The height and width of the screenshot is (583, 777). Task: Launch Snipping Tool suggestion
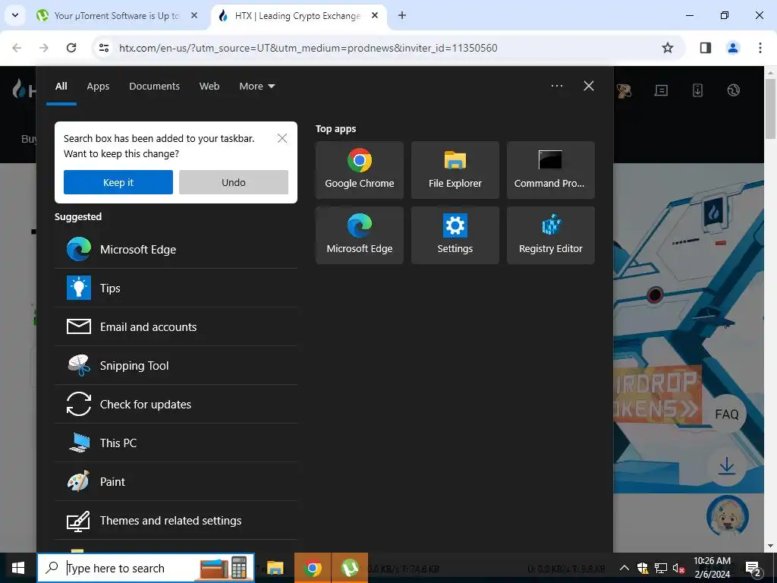(176, 365)
